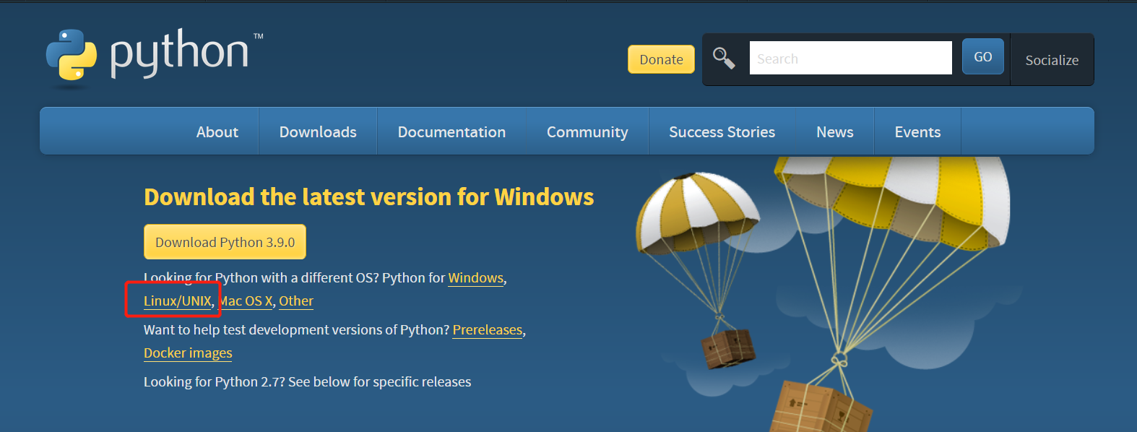Click Download Python 3.9.0 button
1137x432 pixels.
tap(225, 242)
